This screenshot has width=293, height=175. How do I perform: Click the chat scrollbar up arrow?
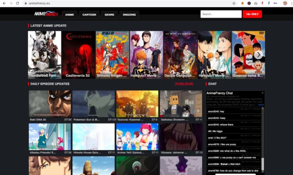pos(263,109)
